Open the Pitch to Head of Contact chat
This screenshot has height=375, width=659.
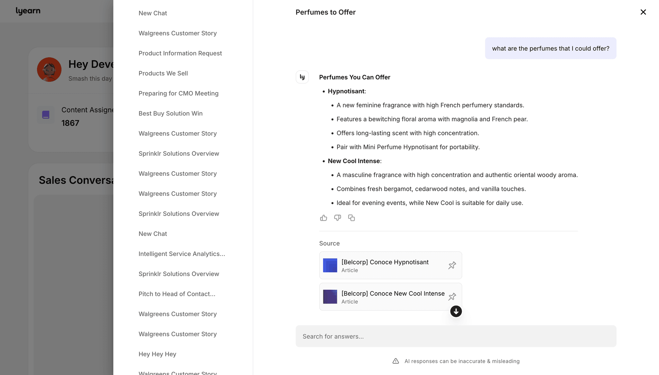[177, 294]
